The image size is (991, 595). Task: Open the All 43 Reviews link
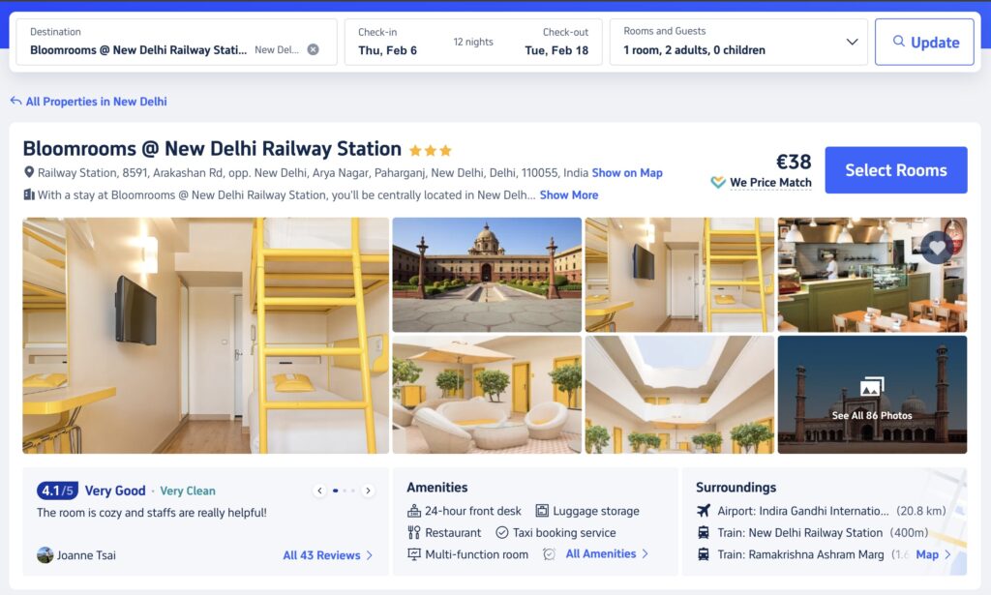(x=321, y=555)
